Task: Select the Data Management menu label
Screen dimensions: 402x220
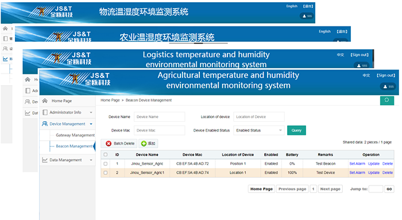Action: (x=65, y=160)
